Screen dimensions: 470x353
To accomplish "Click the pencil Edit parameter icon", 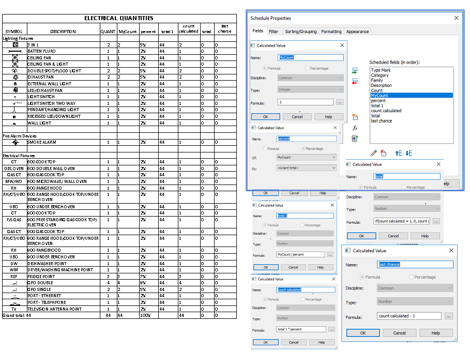I will (373, 154).
